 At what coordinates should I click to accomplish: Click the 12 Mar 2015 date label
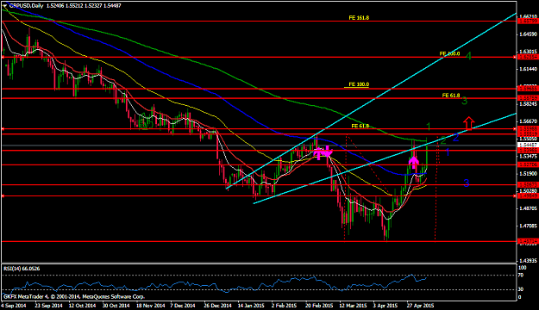[x=353, y=305]
